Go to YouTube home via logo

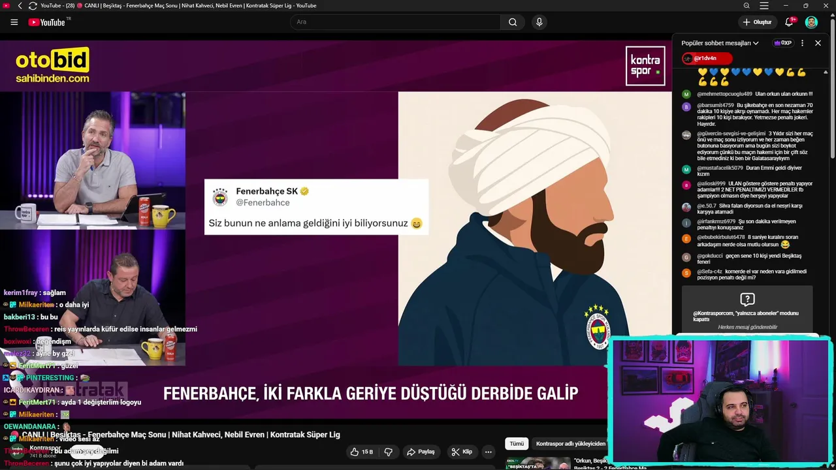(x=47, y=22)
